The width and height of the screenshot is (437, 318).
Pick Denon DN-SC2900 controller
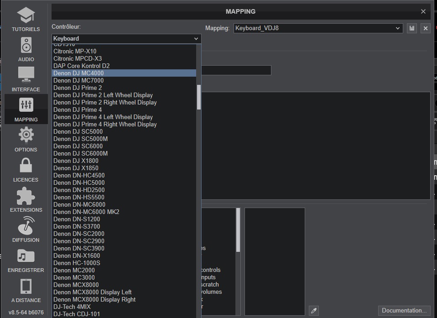click(x=124, y=241)
